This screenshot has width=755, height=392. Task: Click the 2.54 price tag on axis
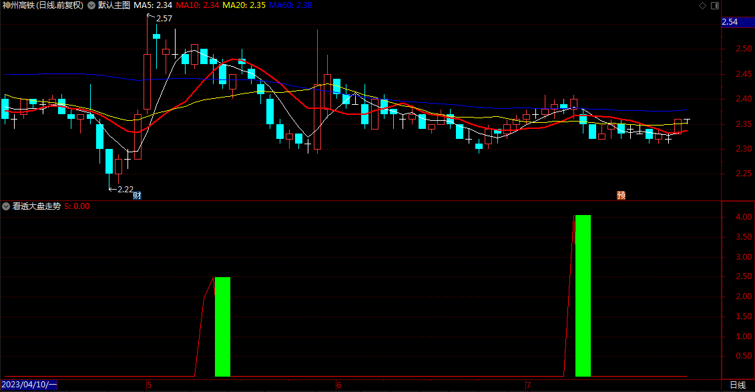point(737,21)
